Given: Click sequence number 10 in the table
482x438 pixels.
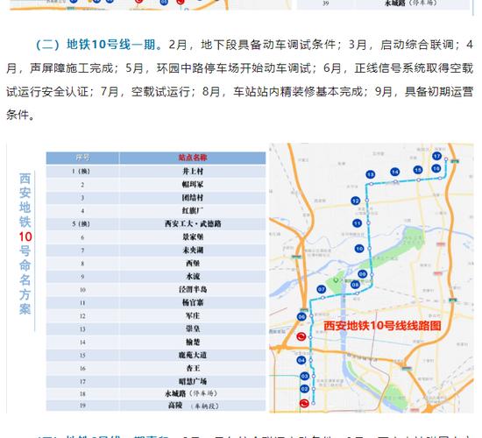Looking at the screenshot, I should click(x=82, y=290).
